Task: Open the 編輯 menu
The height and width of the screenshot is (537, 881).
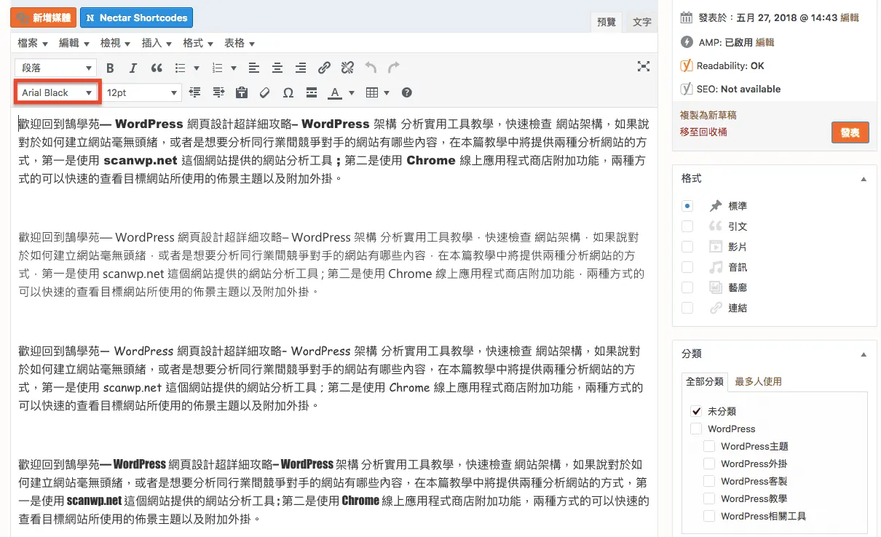Action: tap(74, 43)
